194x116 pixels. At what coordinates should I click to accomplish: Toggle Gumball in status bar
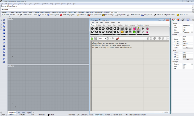[x=107, y=115]
